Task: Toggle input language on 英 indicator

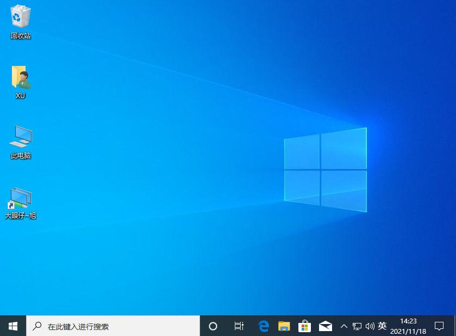Action: coord(382,326)
